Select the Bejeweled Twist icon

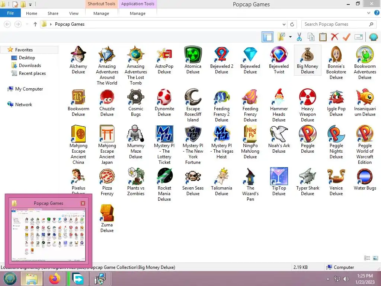[279, 54]
